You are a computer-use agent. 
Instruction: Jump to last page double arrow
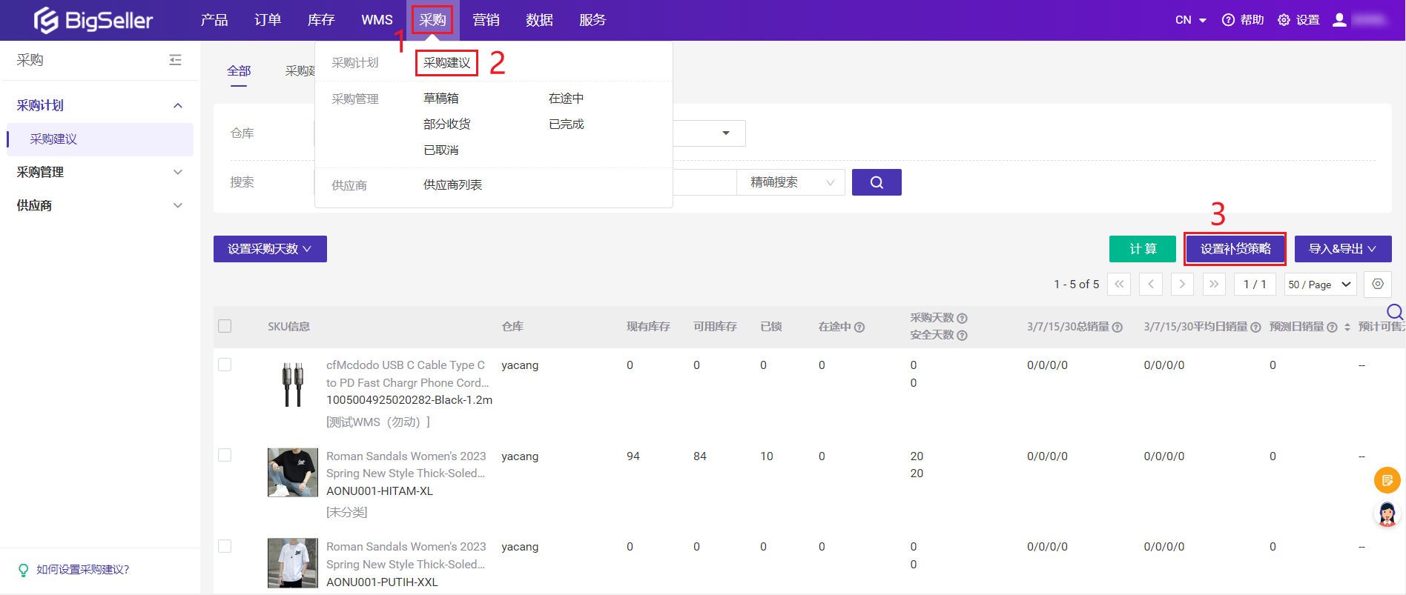pyautogui.click(x=1213, y=284)
